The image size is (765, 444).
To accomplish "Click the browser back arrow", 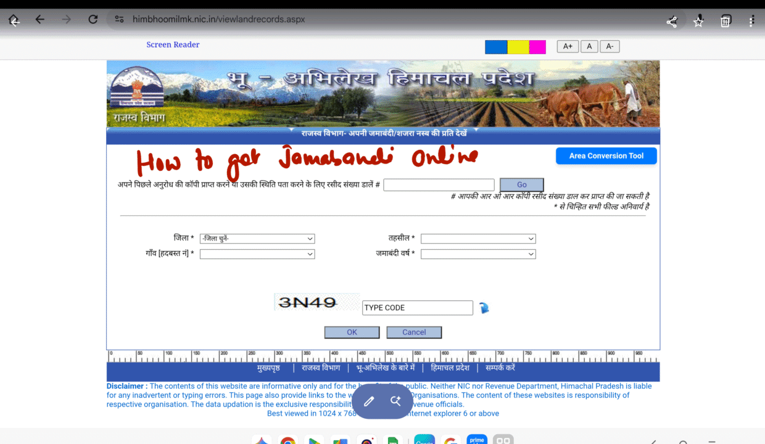I will coord(40,20).
